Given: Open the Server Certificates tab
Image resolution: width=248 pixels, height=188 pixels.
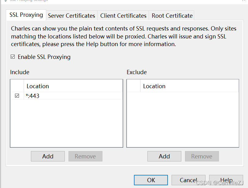Looking at the screenshot, I should click(72, 16).
